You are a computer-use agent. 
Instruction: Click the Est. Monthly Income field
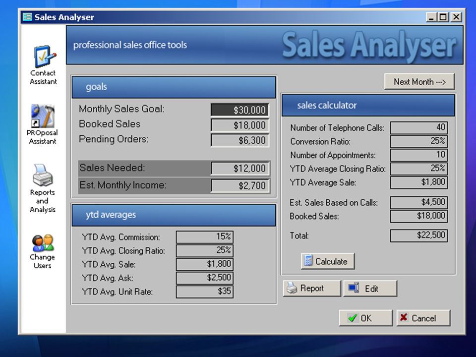[x=240, y=185]
